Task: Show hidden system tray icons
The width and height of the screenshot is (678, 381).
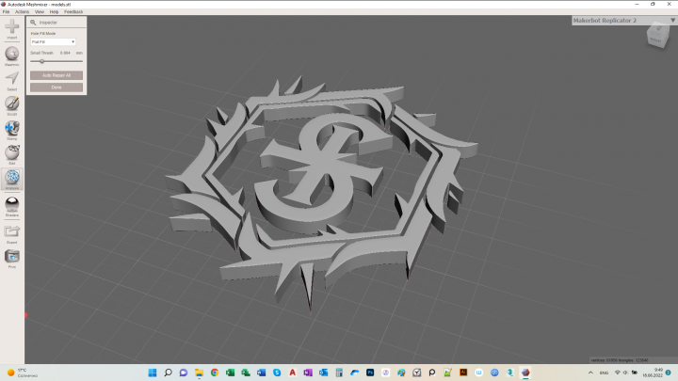Action: tap(590, 373)
